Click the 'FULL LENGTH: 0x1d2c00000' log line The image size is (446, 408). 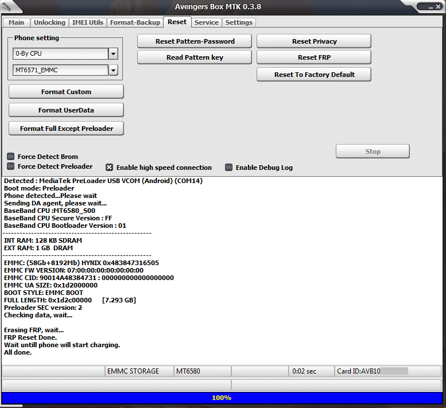(70, 300)
